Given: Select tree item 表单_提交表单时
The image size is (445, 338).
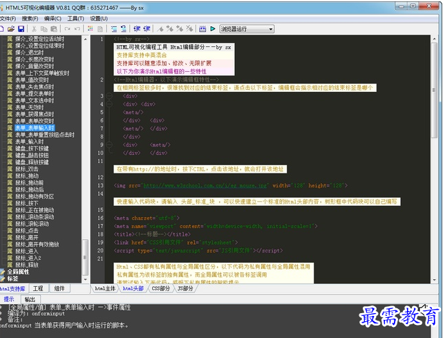Looking at the screenshot, I should 35,93.
